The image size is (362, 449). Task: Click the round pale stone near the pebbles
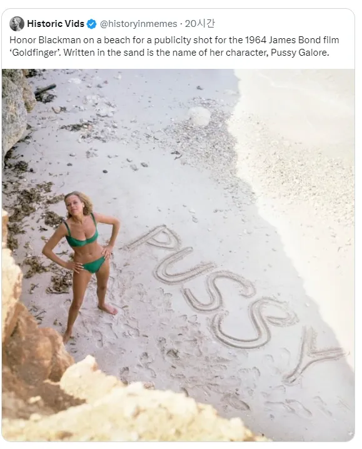(199, 116)
